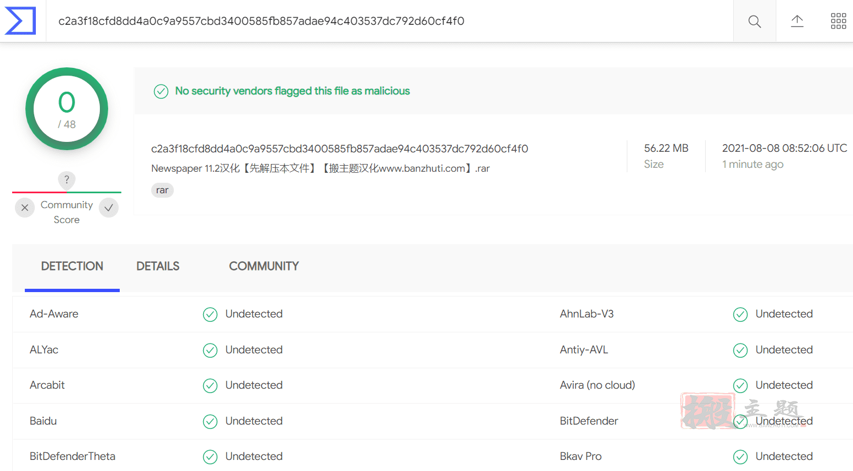Click the VirusTotal logo icon
853x471 pixels.
coord(20,21)
